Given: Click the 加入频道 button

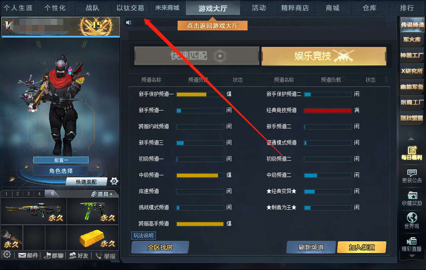Looking at the screenshot, I should [x=362, y=247].
